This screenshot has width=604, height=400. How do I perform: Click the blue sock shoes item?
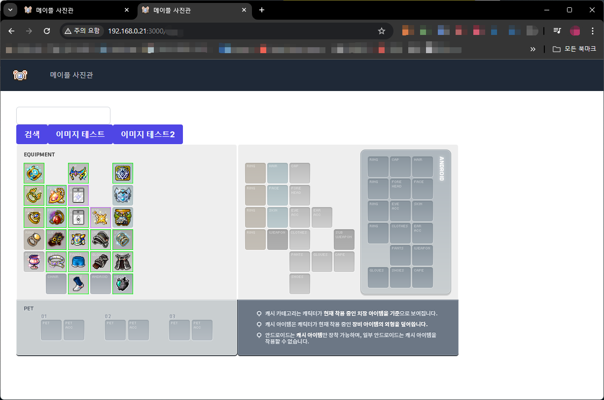coord(78,284)
